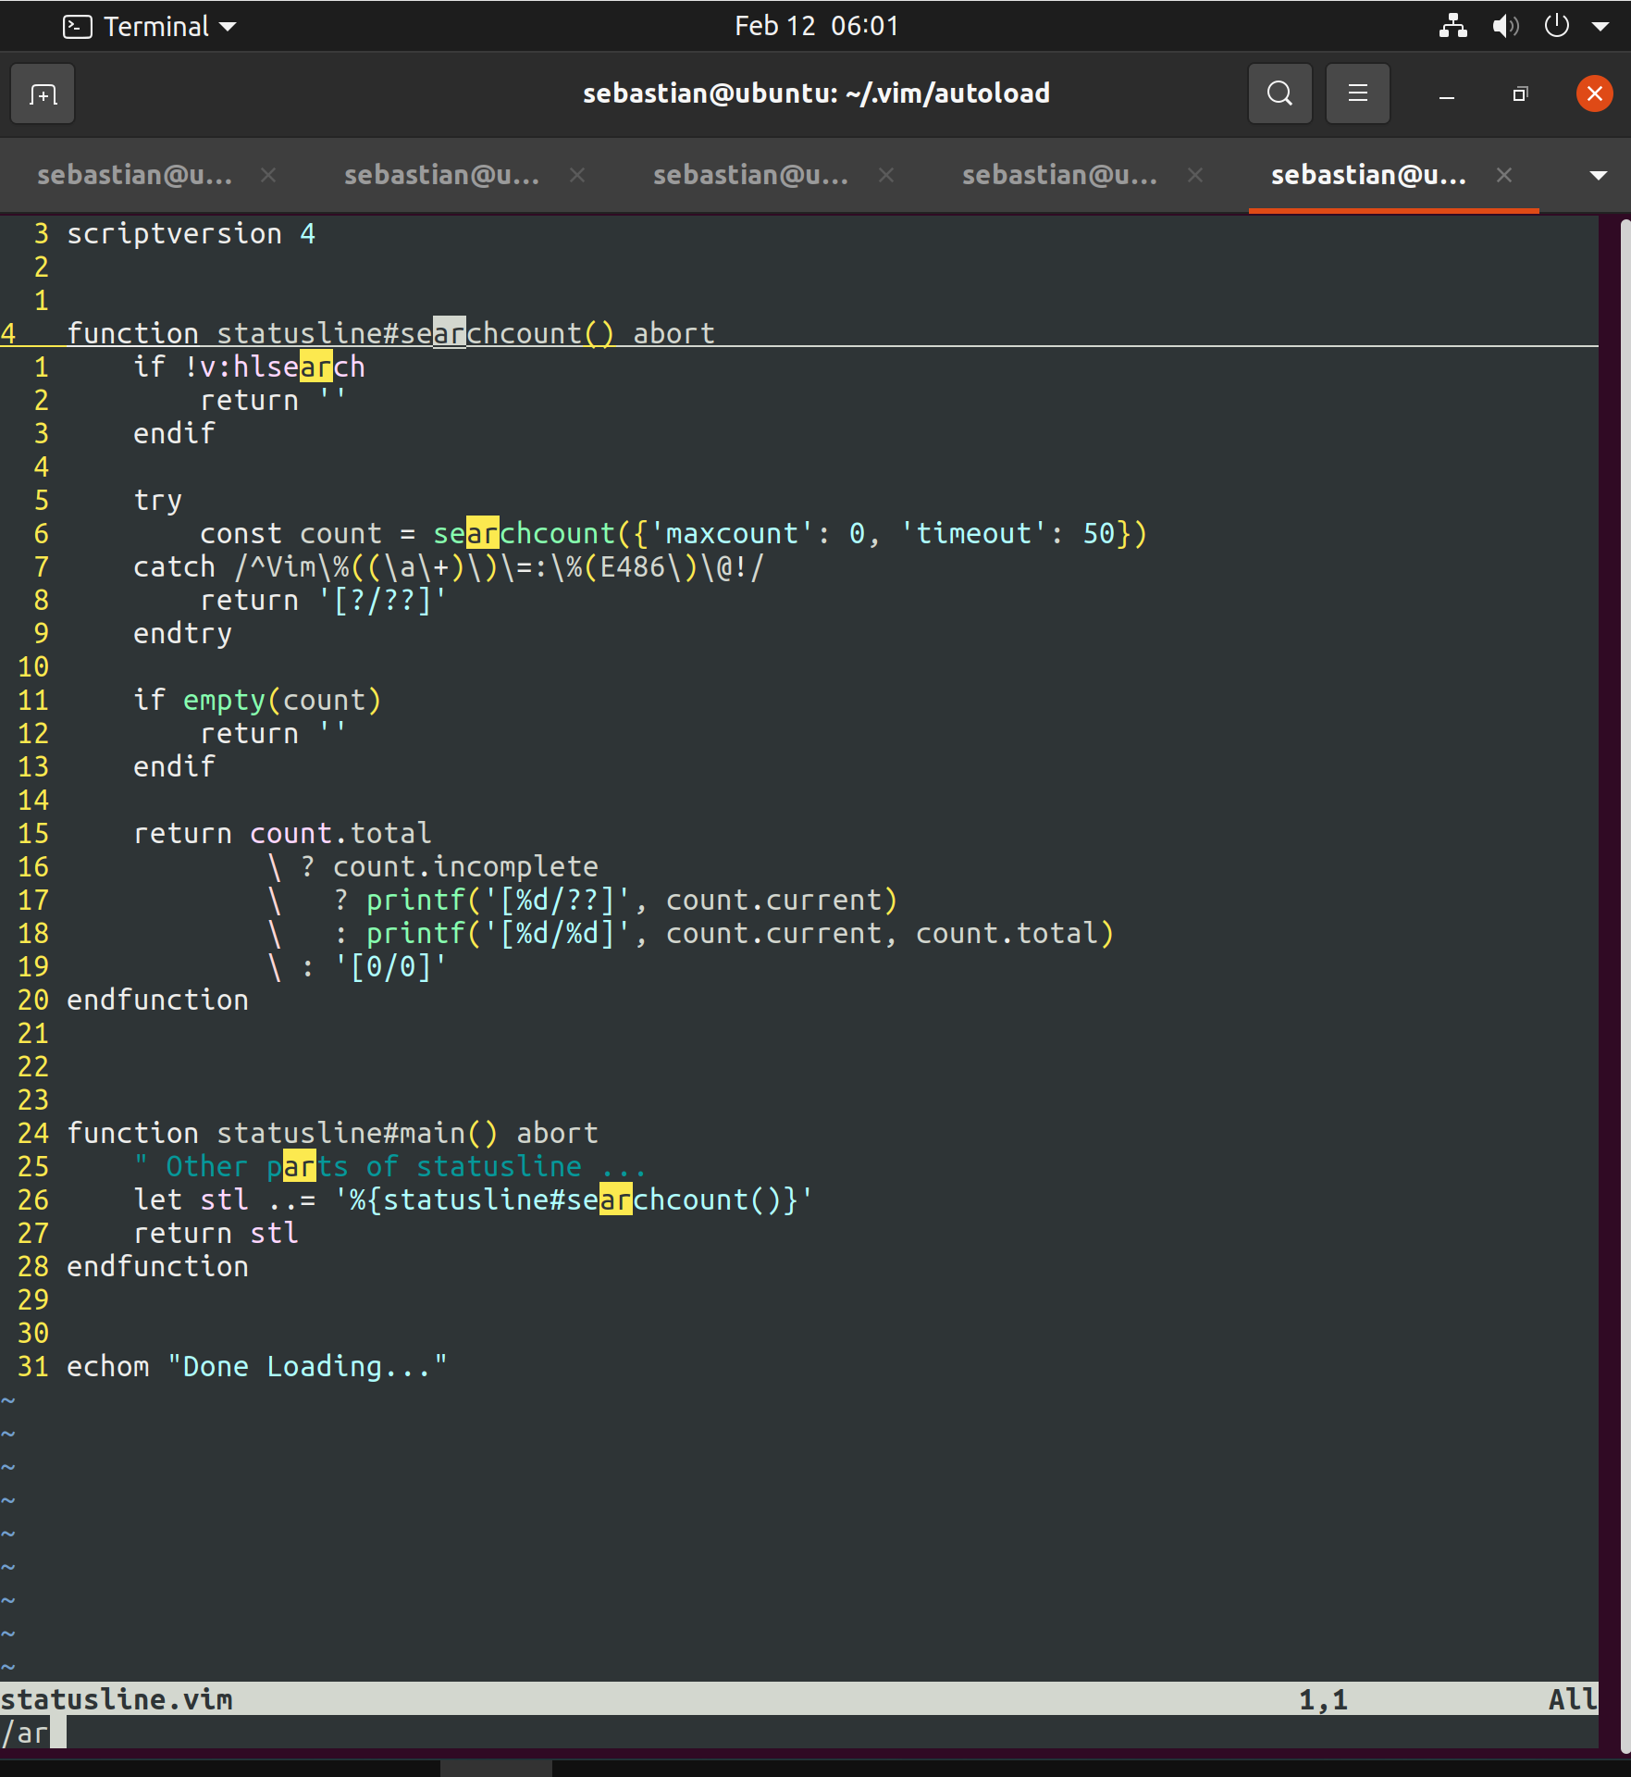Viewport: 1631px width, 1777px height.
Task: Click the 'endtry' line
Action: 182,634
